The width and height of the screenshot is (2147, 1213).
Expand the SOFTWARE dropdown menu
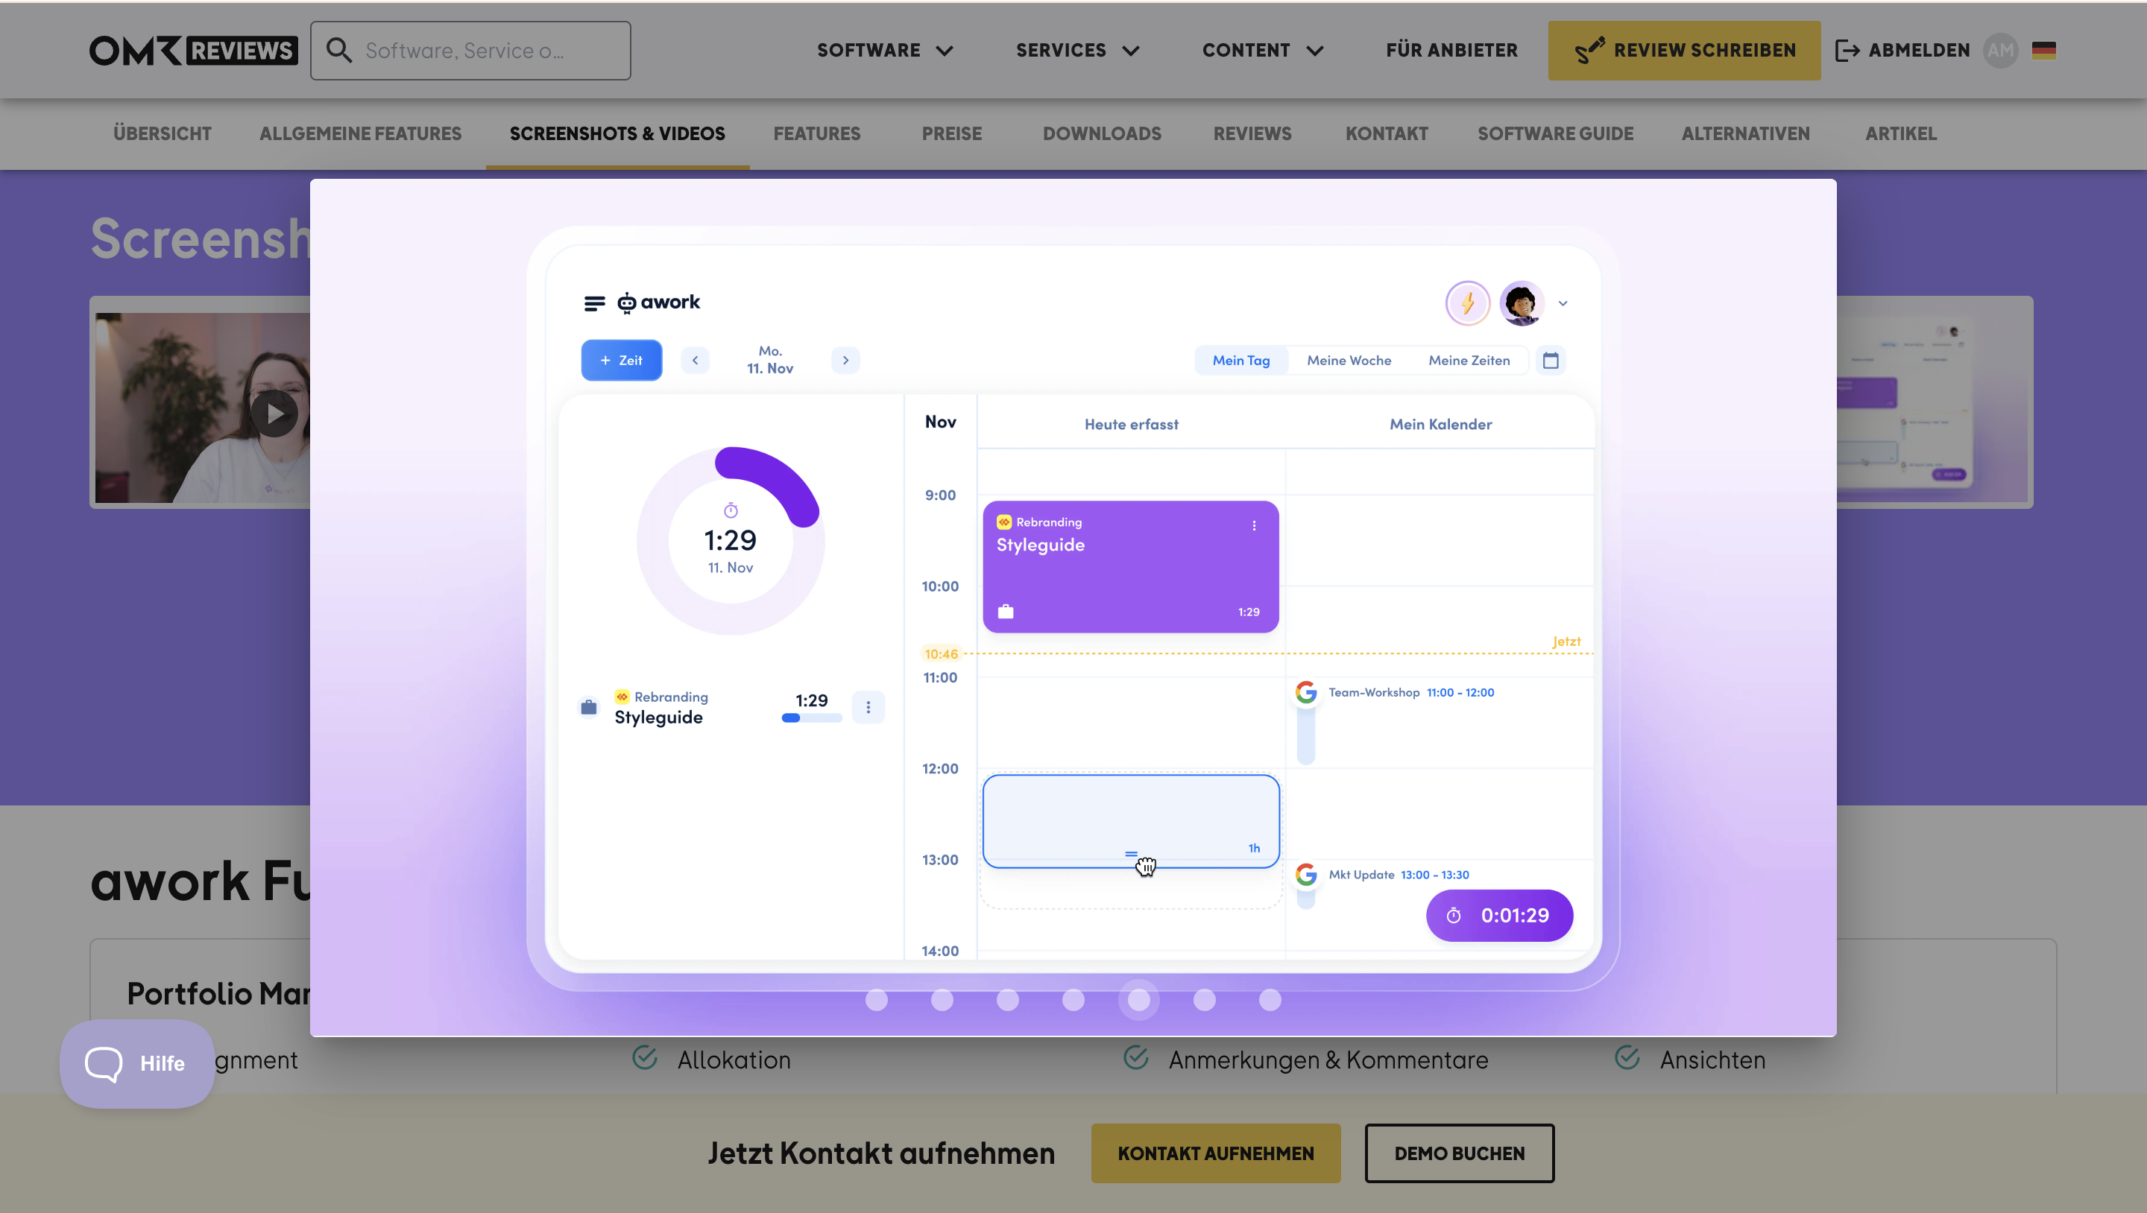(x=885, y=50)
